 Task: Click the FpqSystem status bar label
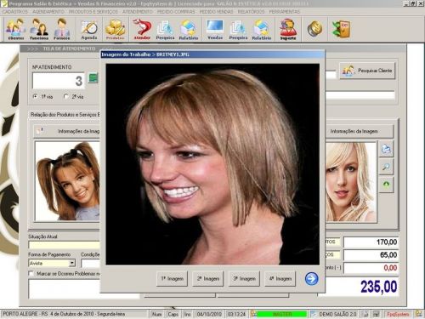click(398, 314)
